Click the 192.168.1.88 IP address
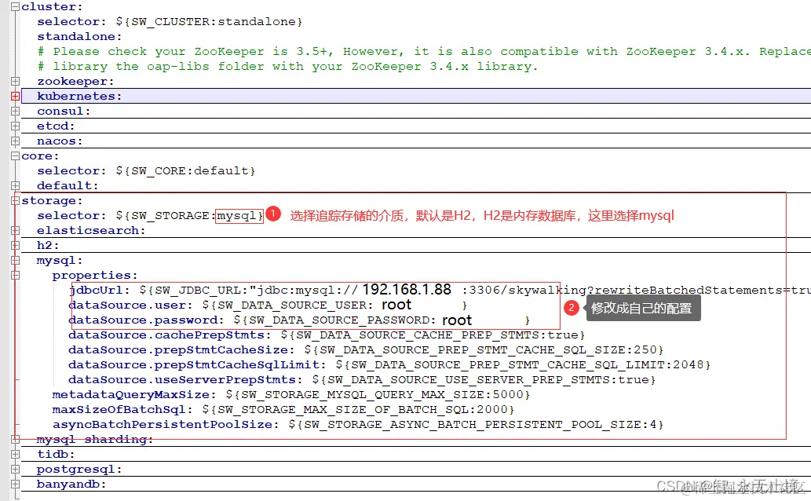The width and height of the screenshot is (811, 501). pos(407,289)
